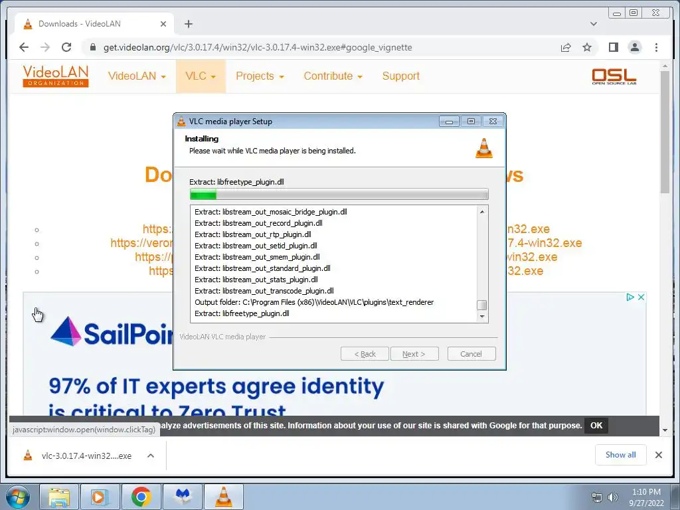Viewport: 680px width, 510px height.
Task: Expand the Contribute nav dropdown
Action: coord(333,76)
